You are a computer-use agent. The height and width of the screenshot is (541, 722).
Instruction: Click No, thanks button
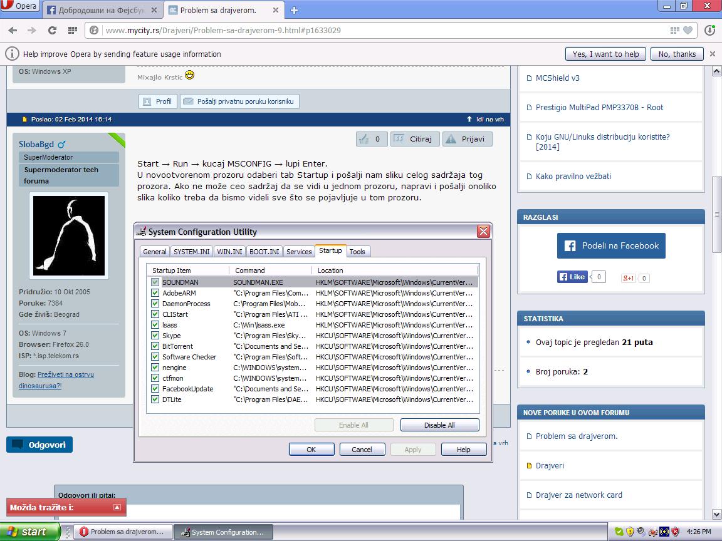pyautogui.click(x=677, y=54)
